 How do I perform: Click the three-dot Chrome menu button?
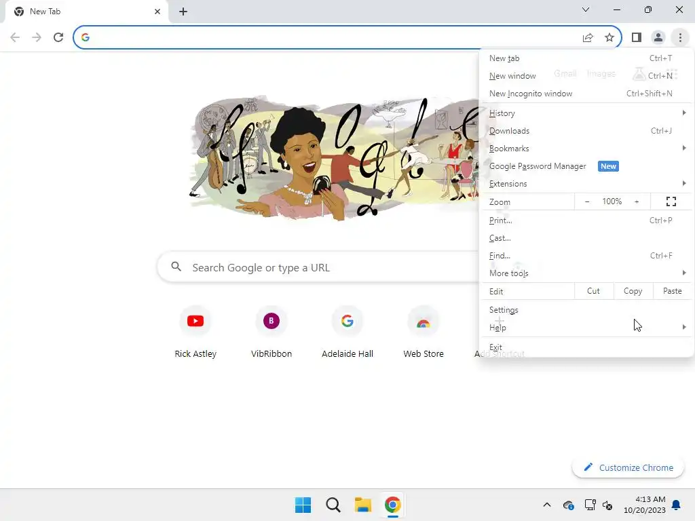680,38
